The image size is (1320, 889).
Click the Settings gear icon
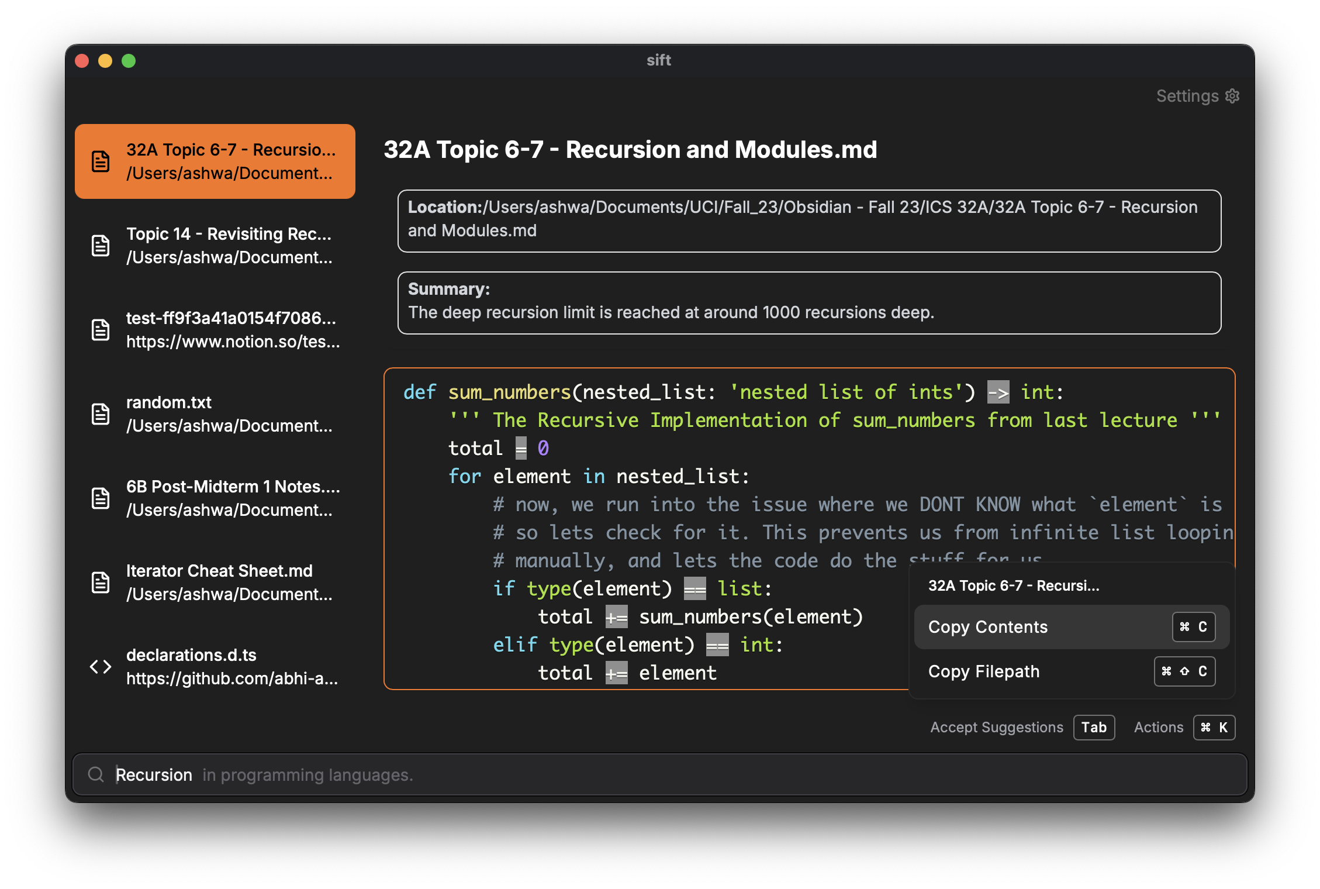(1232, 96)
